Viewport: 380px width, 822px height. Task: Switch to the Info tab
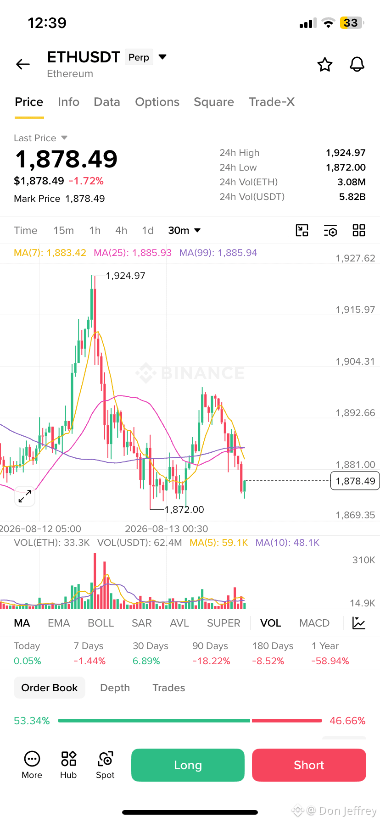pos(68,102)
